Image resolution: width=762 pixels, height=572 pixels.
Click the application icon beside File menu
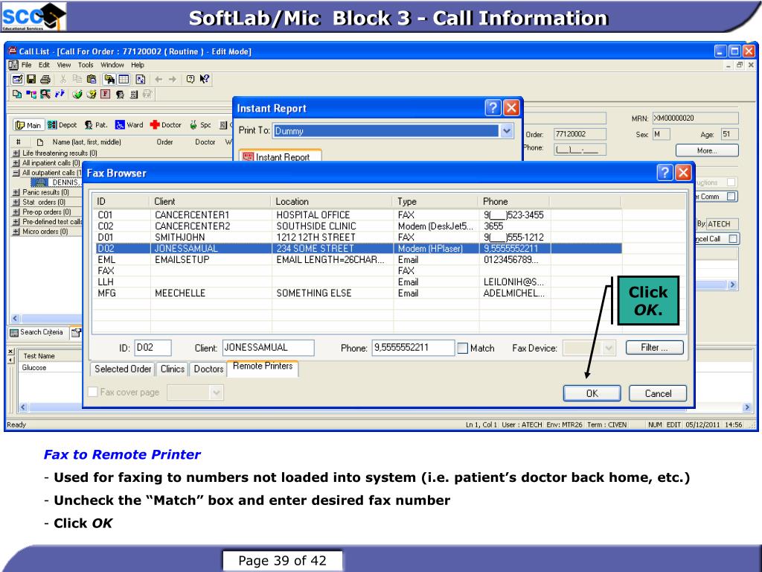pyautogui.click(x=13, y=65)
